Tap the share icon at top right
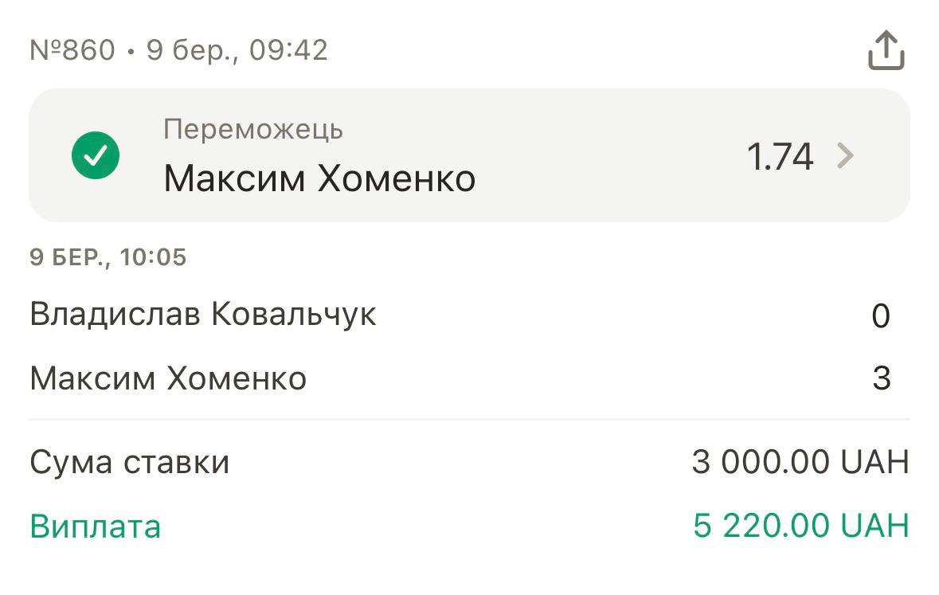This screenshot has width=939, height=595. (x=886, y=51)
